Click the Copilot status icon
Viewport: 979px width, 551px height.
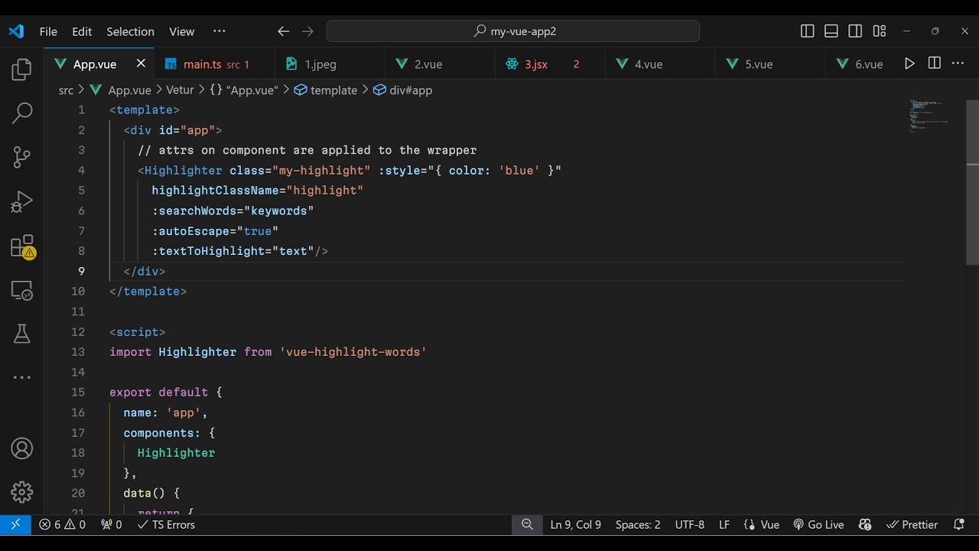pos(865,524)
